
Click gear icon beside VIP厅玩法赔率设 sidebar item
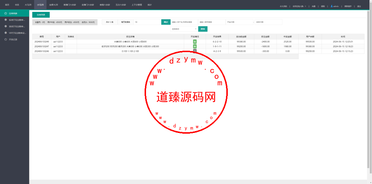[x=6, y=33]
